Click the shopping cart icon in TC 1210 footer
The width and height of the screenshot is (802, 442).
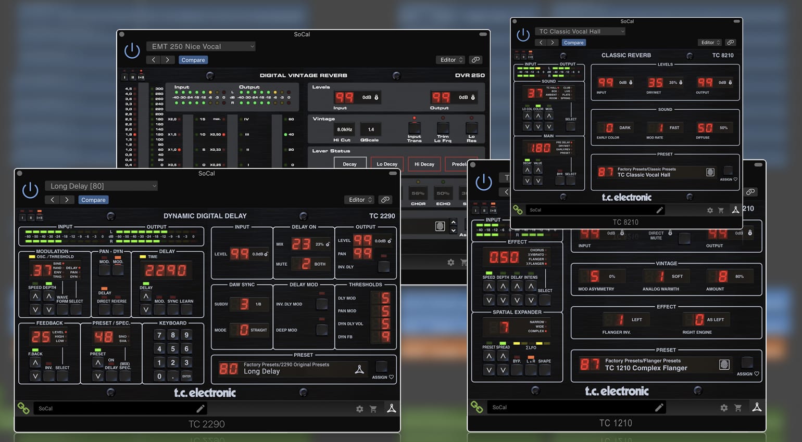coord(738,407)
